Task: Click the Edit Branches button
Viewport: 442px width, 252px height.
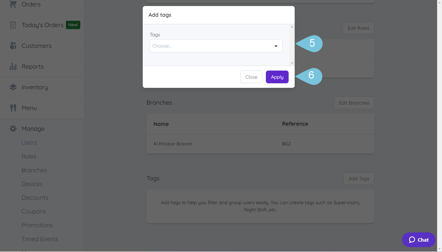Action: coord(354,103)
